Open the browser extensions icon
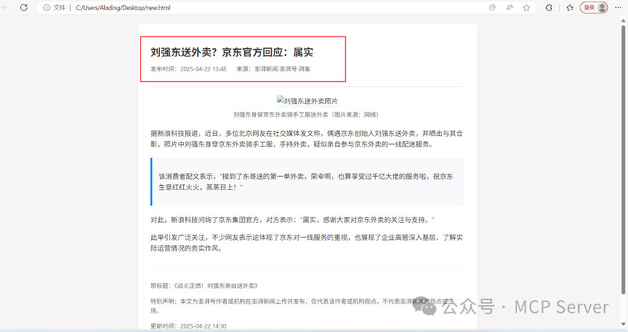 pos(549,7)
